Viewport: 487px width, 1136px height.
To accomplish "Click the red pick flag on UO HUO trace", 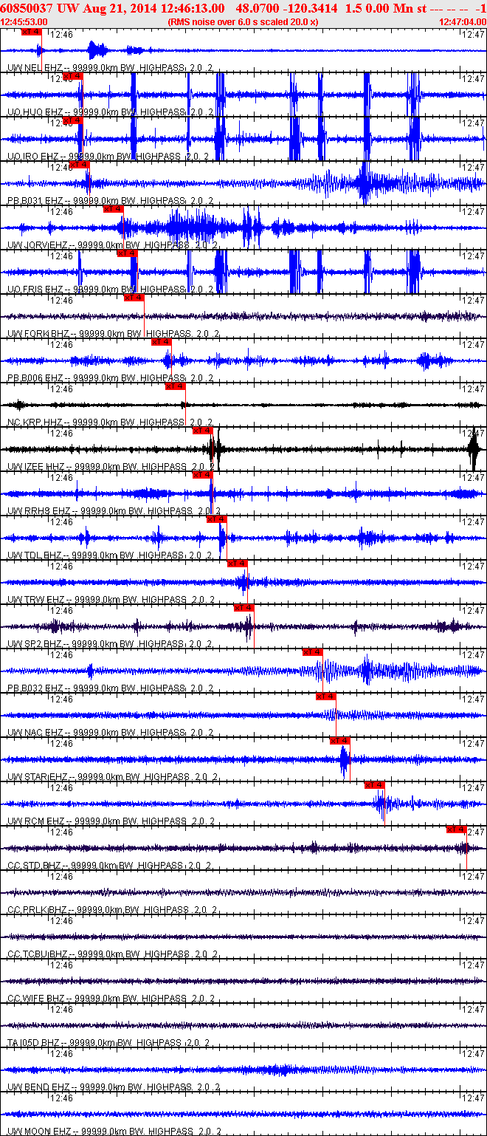I will 72,76.
